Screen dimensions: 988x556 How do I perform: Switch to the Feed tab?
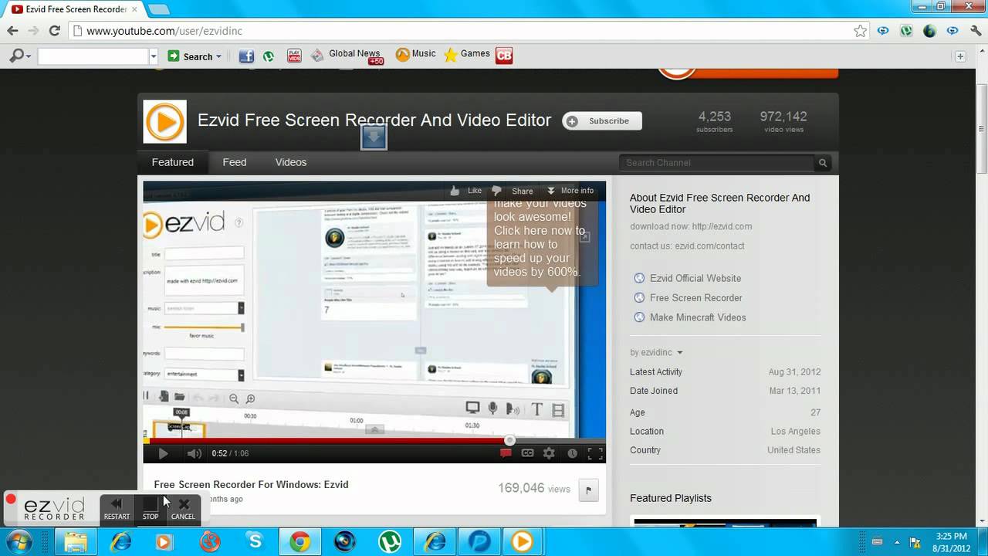[235, 162]
